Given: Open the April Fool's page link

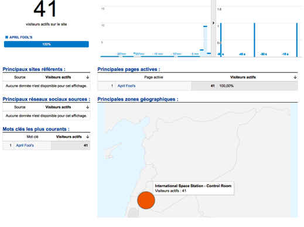Looking at the screenshot, I should tap(127, 86).
